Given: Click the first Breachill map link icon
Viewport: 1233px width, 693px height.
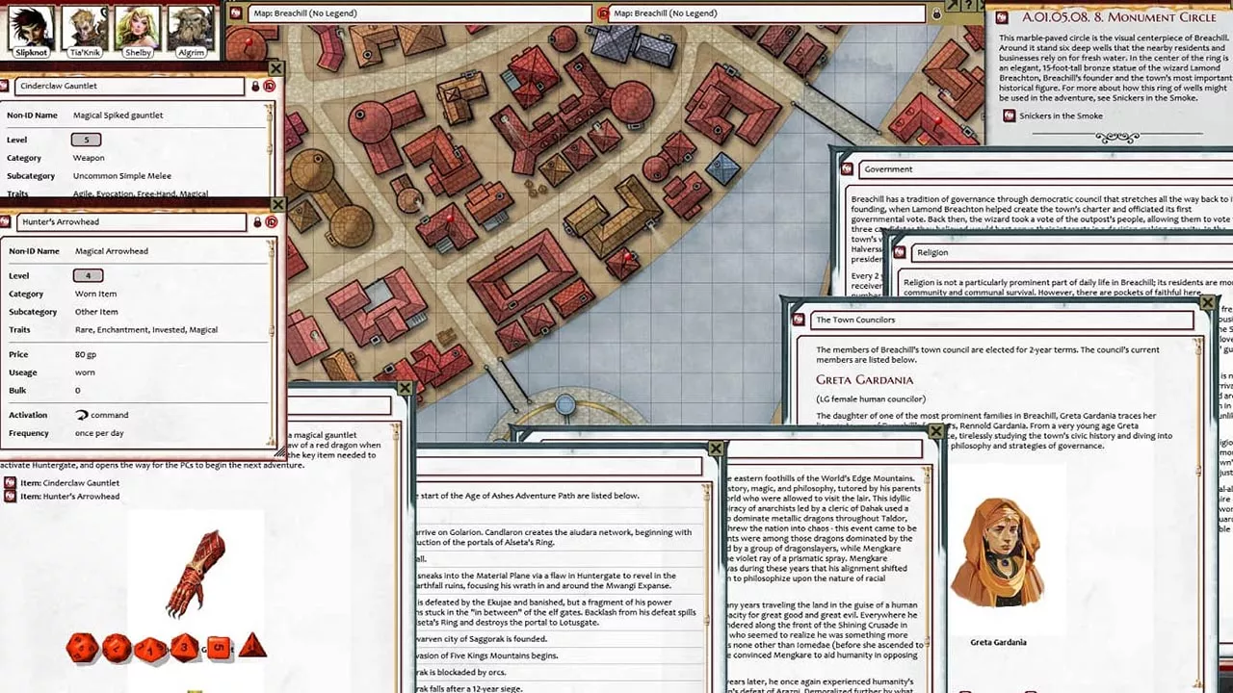Looking at the screenshot, I should point(237,13).
